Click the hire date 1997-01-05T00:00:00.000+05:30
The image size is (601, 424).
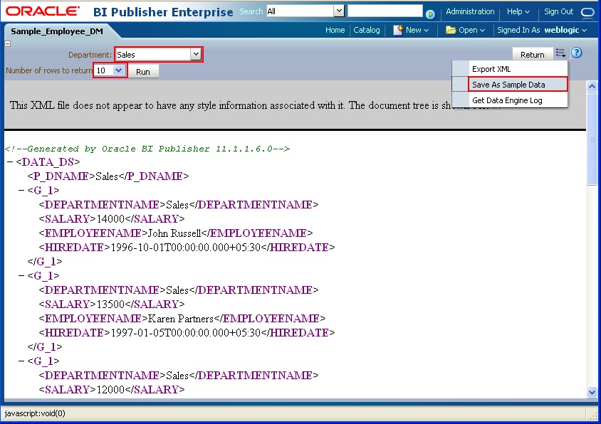click(x=186, y=332)
